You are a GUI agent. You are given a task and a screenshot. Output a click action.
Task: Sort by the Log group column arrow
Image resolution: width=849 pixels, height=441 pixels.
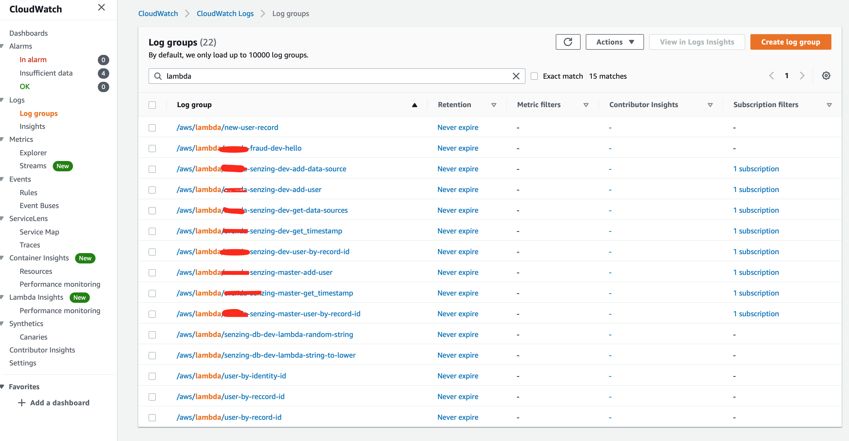click(414, 105)
